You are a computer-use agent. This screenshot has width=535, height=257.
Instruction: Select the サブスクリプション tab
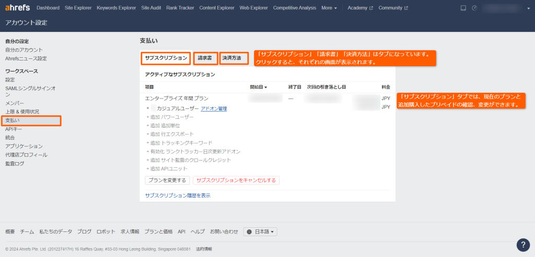coord(166,58)
